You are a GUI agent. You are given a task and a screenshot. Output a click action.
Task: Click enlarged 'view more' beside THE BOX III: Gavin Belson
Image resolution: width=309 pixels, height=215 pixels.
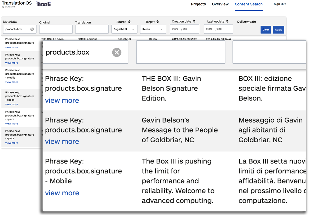pyautogui.click(x=62, y=101)
